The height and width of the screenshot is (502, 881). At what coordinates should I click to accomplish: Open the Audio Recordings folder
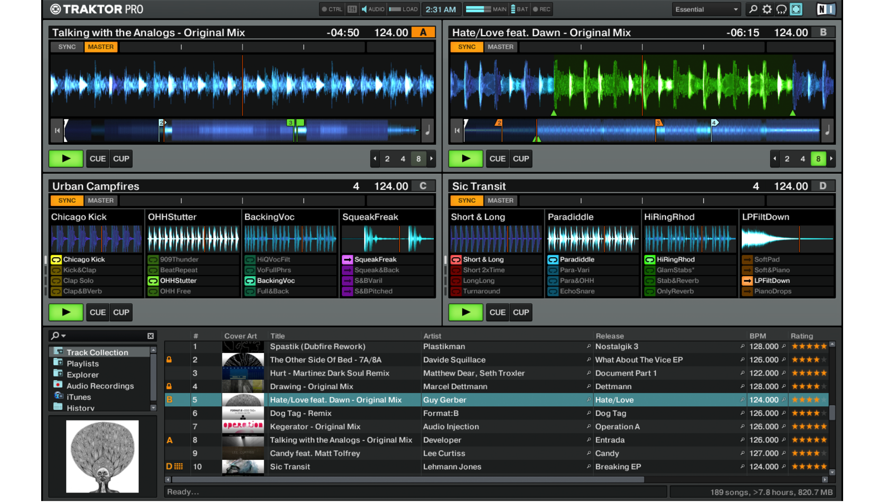(x=100, y=385)
